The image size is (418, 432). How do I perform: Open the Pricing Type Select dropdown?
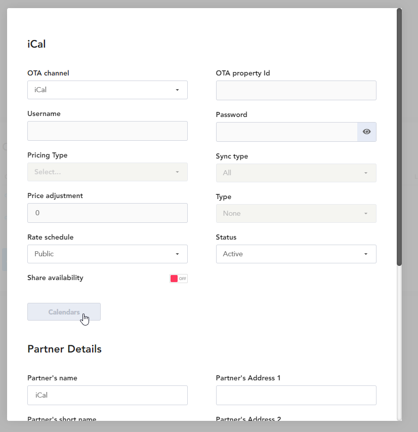[107, 172]
